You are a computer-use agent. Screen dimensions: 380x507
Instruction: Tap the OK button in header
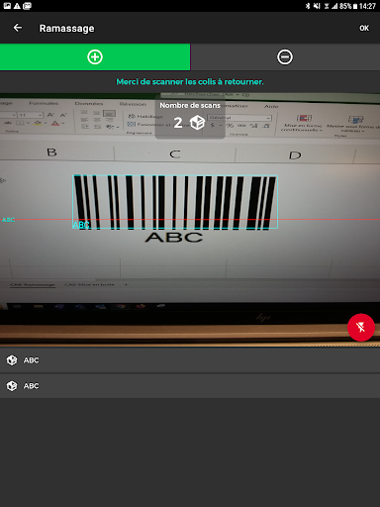tap(364, 28)
